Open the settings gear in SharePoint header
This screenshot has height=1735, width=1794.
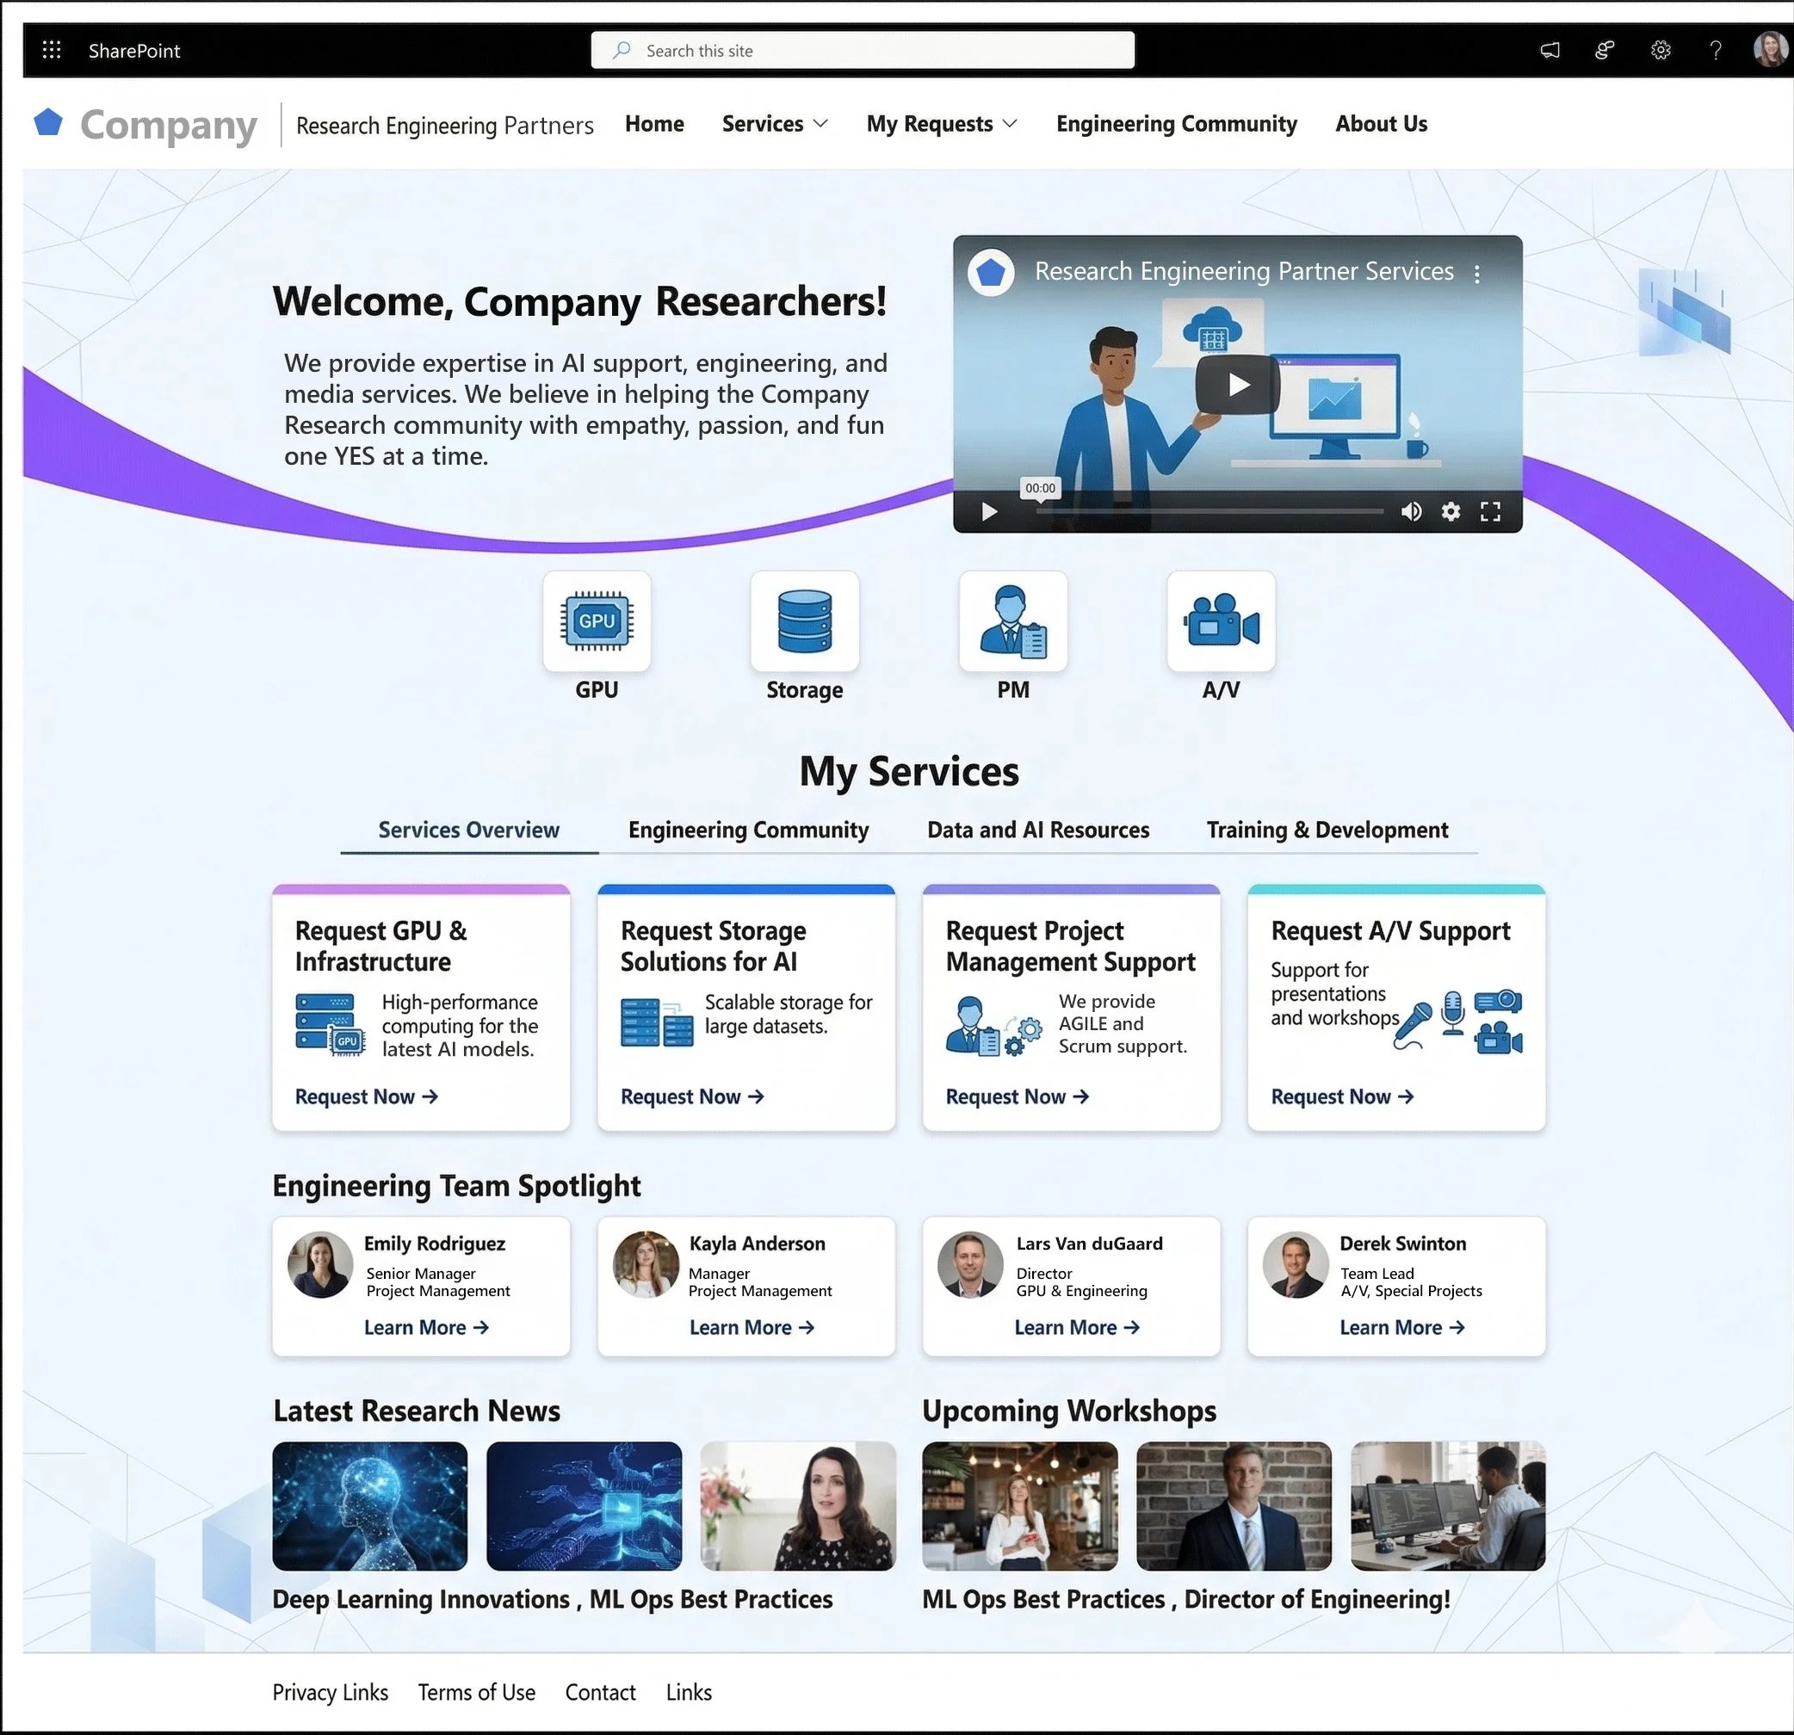click(x=1661, y=50)
